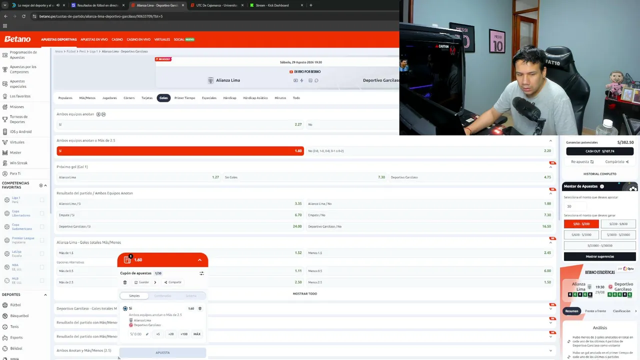This screenshot has height=360, width=640.
Task: Clear all bets with the coupon trash icon
Action: 125,282
